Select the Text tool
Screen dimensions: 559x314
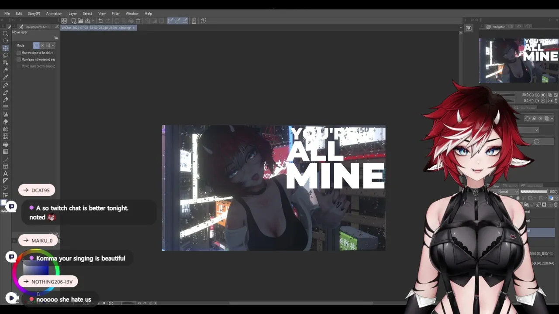click(x=6, y=174)
